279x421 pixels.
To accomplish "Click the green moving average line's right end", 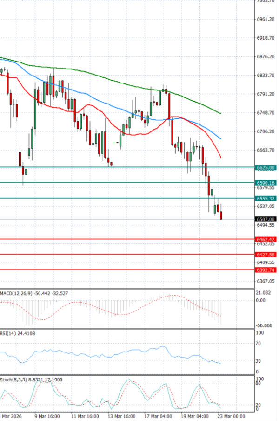I will (220, 113).
